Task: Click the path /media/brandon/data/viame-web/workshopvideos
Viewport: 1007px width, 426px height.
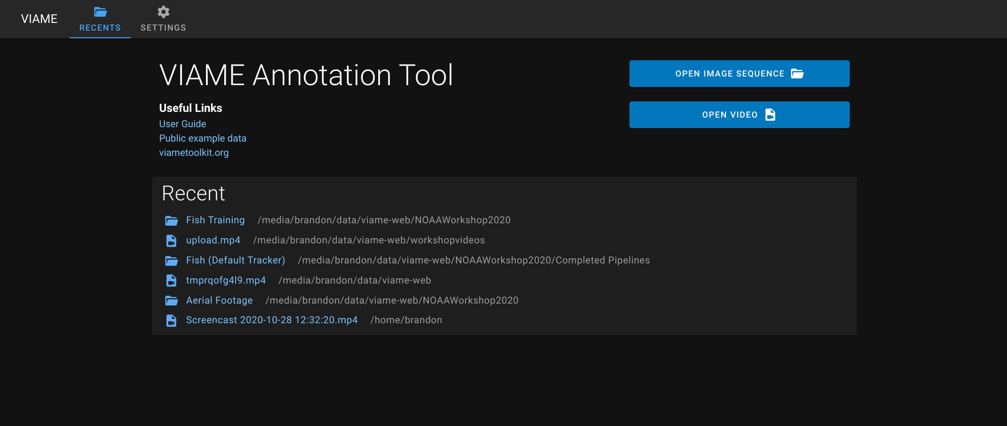Action: (x=369, y=240)
